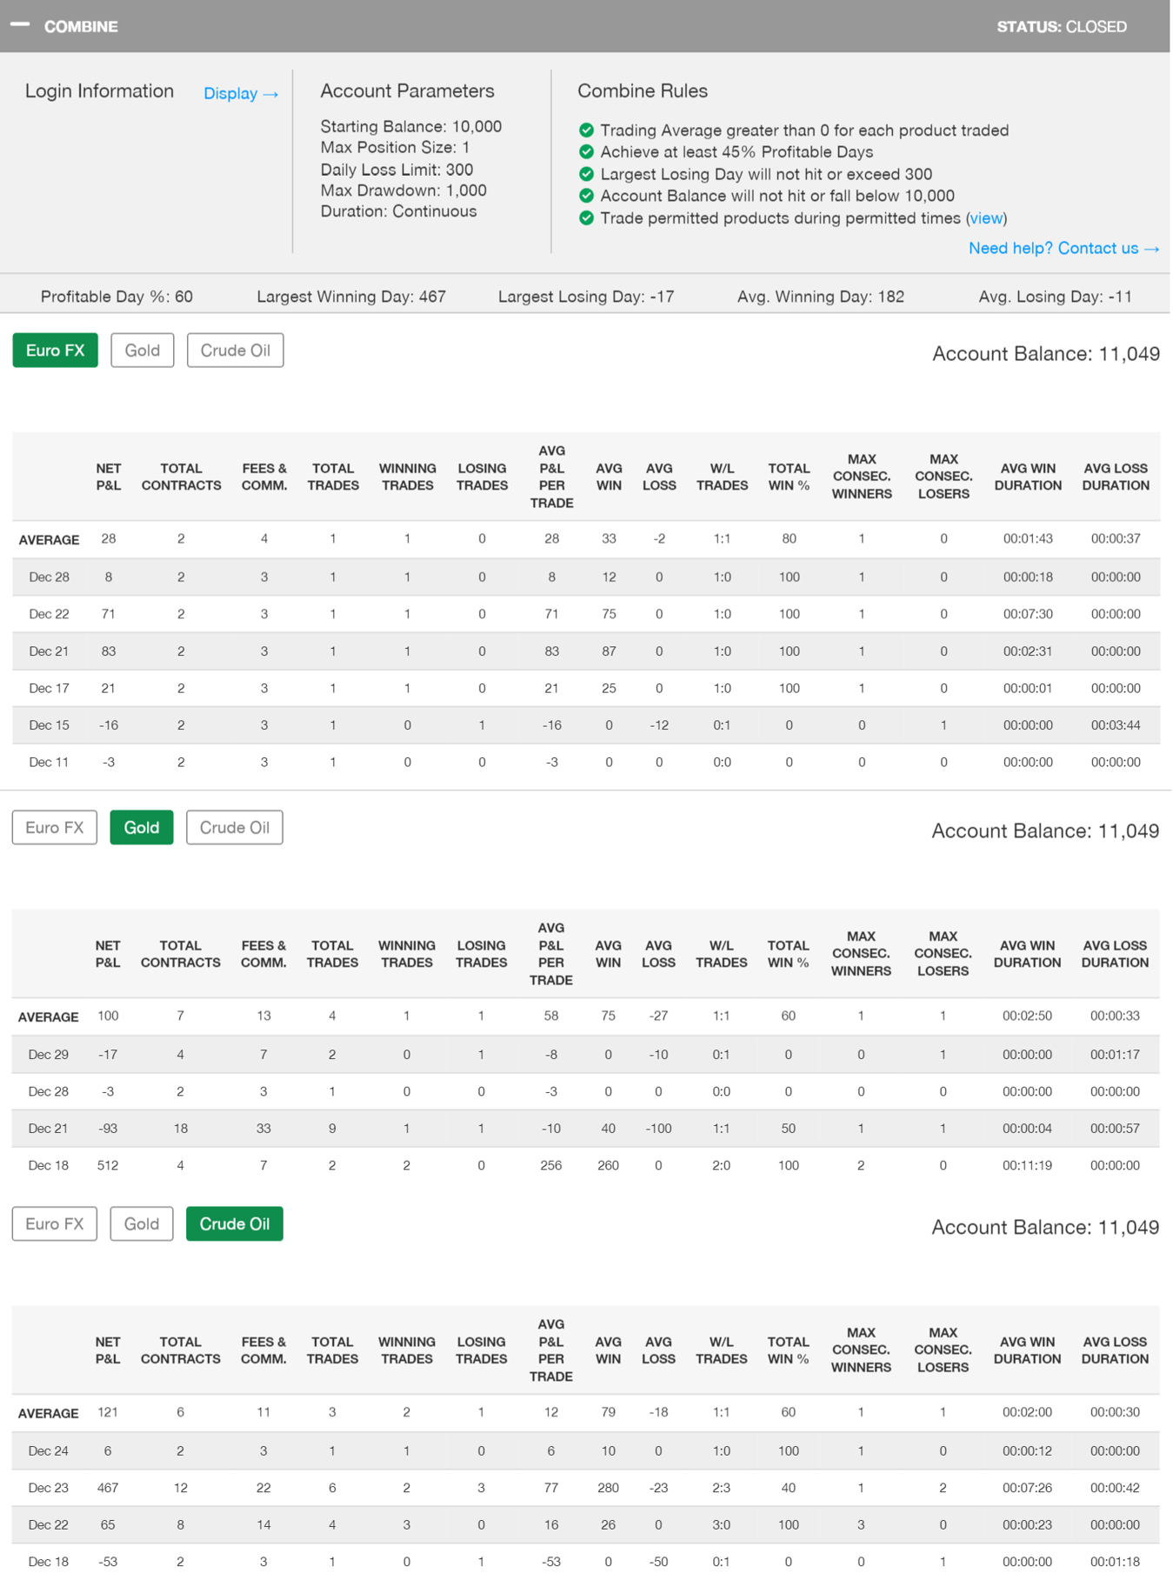Click the Largest Winning Day: 467 statistic
1173x1587 pixels.
[350, 297]
